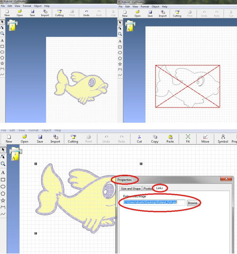Image resolution: width=237 pixels, height=254 pixels.
Task: Click the Paste toolbar icon
Action: (x=170, y=139)
